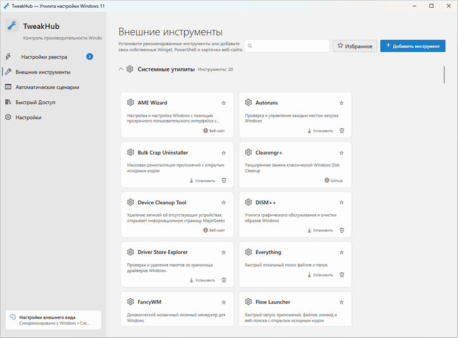The height and width of the screenshot is (338, 458).
Task: Install Driver Store Explorer via Установить
Action: 202,280
